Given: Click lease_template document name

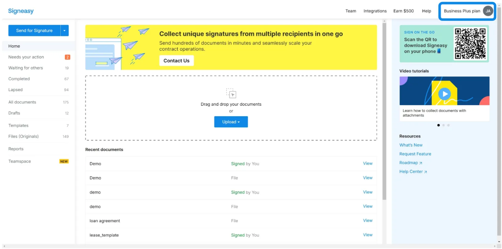Looking at the screenshot, I should click(104, 235).
